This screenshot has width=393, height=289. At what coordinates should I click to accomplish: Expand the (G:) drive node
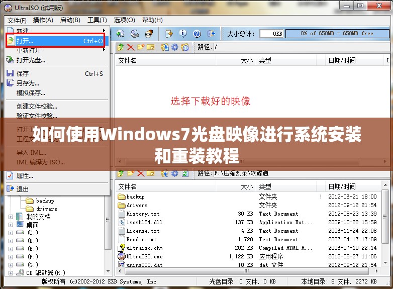(11, 265)
